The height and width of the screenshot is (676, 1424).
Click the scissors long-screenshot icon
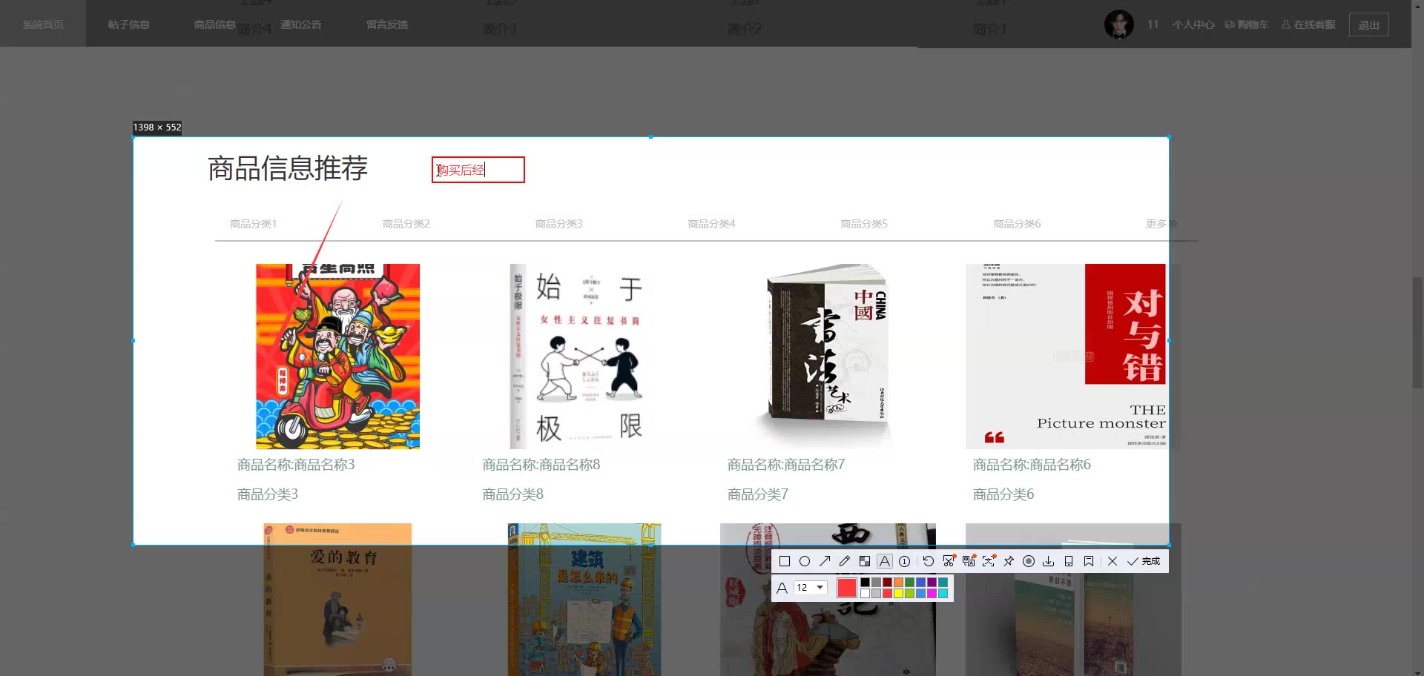(949, 561)
